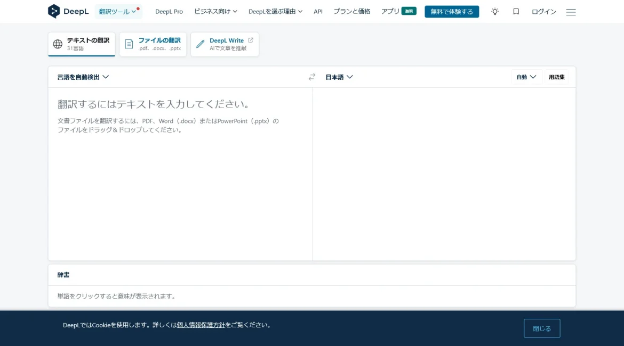624x346 pixels.
Task: Click the AIで文章を推敲 caption
Action: [x=228, y=48]
